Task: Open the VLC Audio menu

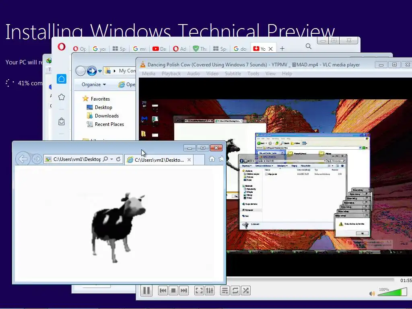Action: point(194,74)
